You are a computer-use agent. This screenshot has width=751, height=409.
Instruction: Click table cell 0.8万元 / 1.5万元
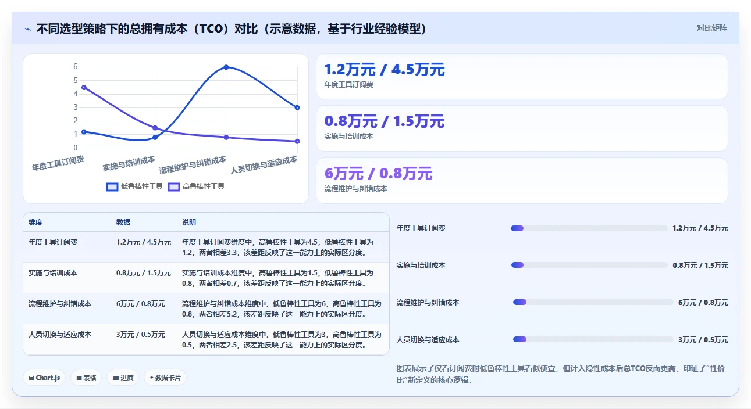pos(144,272)
